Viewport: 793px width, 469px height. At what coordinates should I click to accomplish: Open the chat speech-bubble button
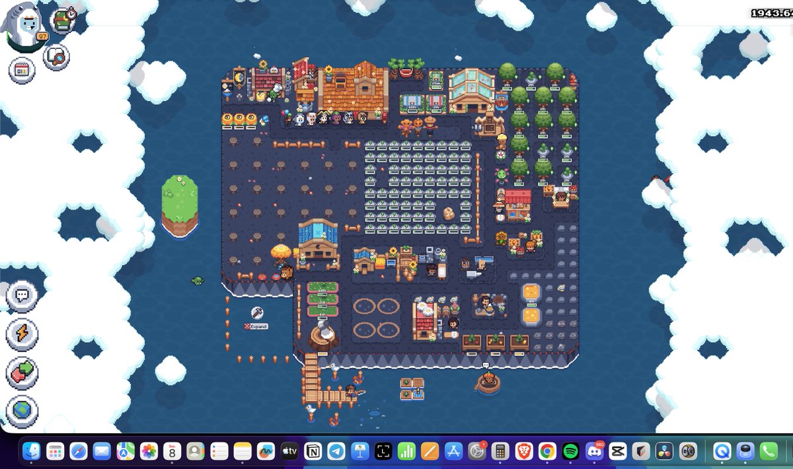click(22, 295)
